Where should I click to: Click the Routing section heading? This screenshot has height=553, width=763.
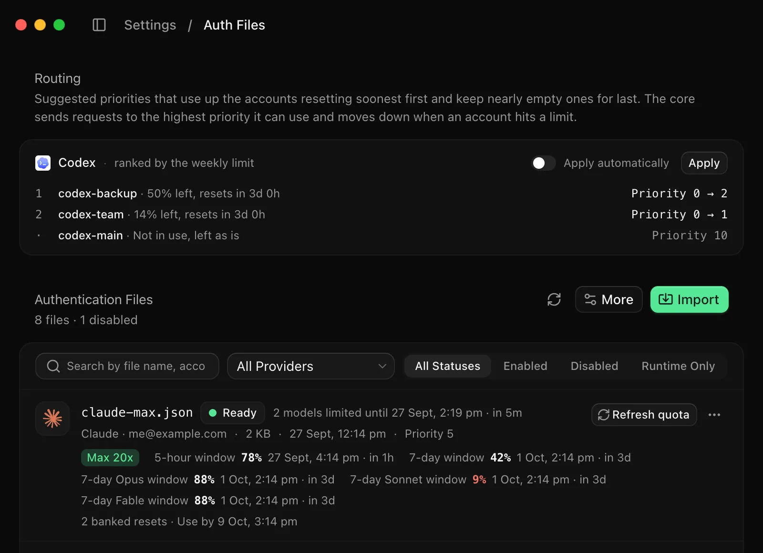(x=58, y=78)
